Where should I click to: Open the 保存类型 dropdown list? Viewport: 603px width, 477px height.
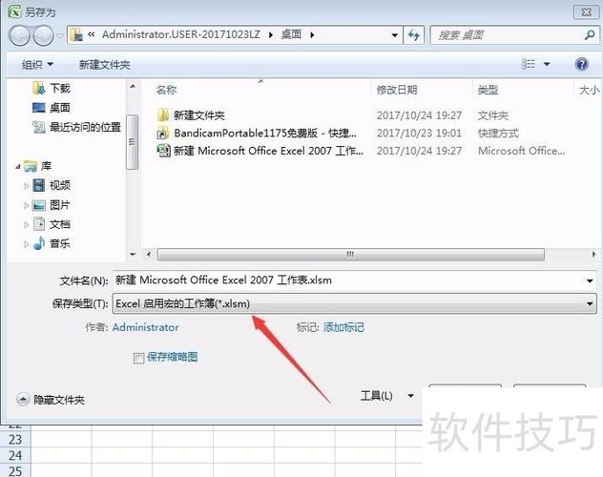pos(355,303)
